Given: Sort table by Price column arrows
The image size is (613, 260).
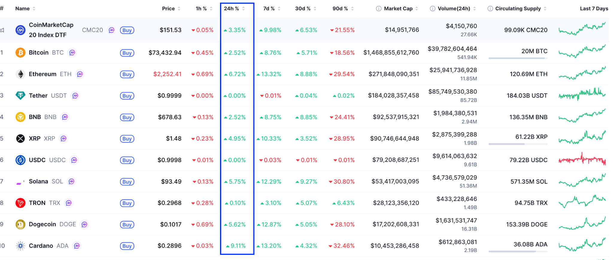Looking at the screenshot, I should click(179, 9).
